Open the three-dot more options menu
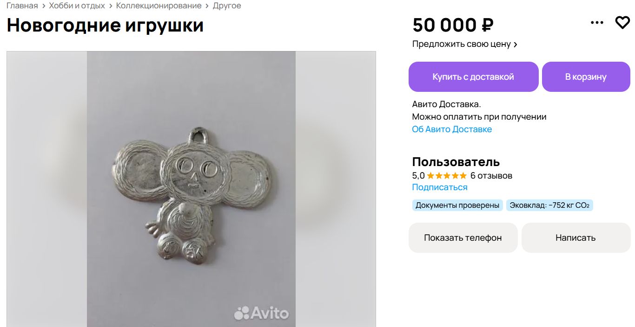635x327 pixels. 597,23
